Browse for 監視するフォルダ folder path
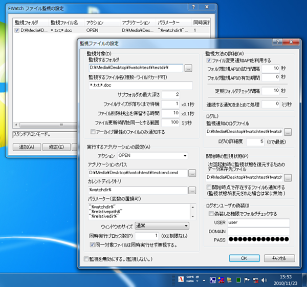This screenshot has width=307, height=287. point(188,68)
